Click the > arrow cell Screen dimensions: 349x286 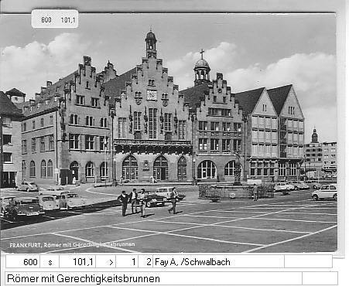pyautogui.click(x=106, y=262)
